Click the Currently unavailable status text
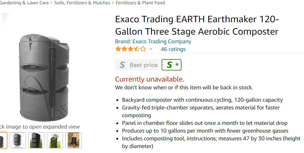 coord(150,79)
